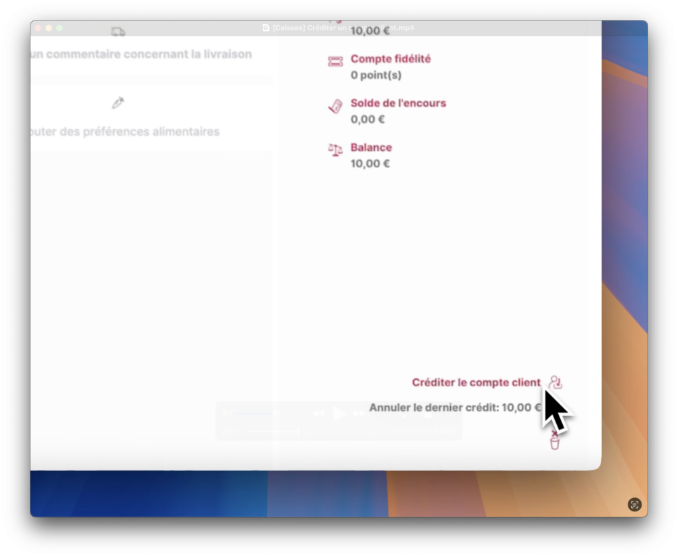The width and height of the screenshot is (678, 557).
Task: Mute the video with the speaker icon
Action: click(227, 414)
